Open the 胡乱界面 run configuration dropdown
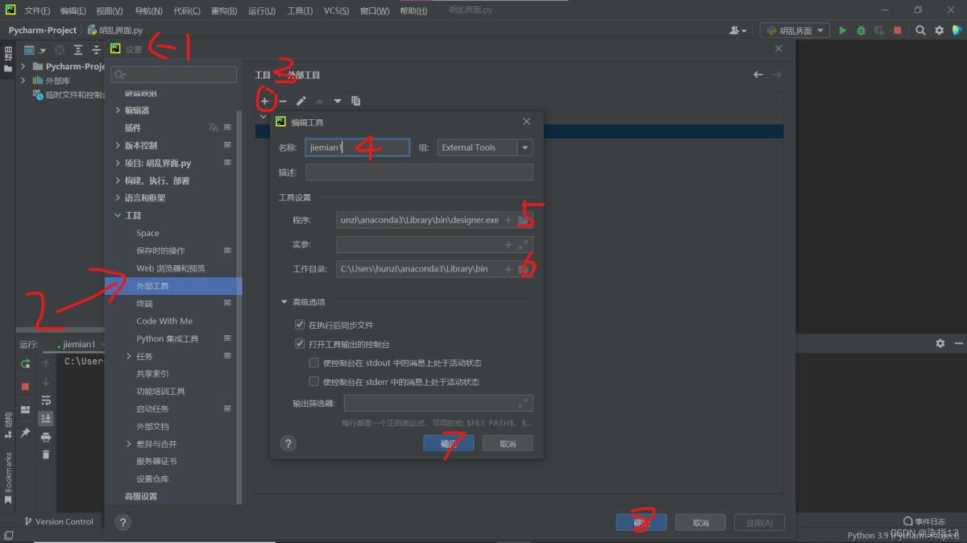The image size is (967, 543). 795,31
